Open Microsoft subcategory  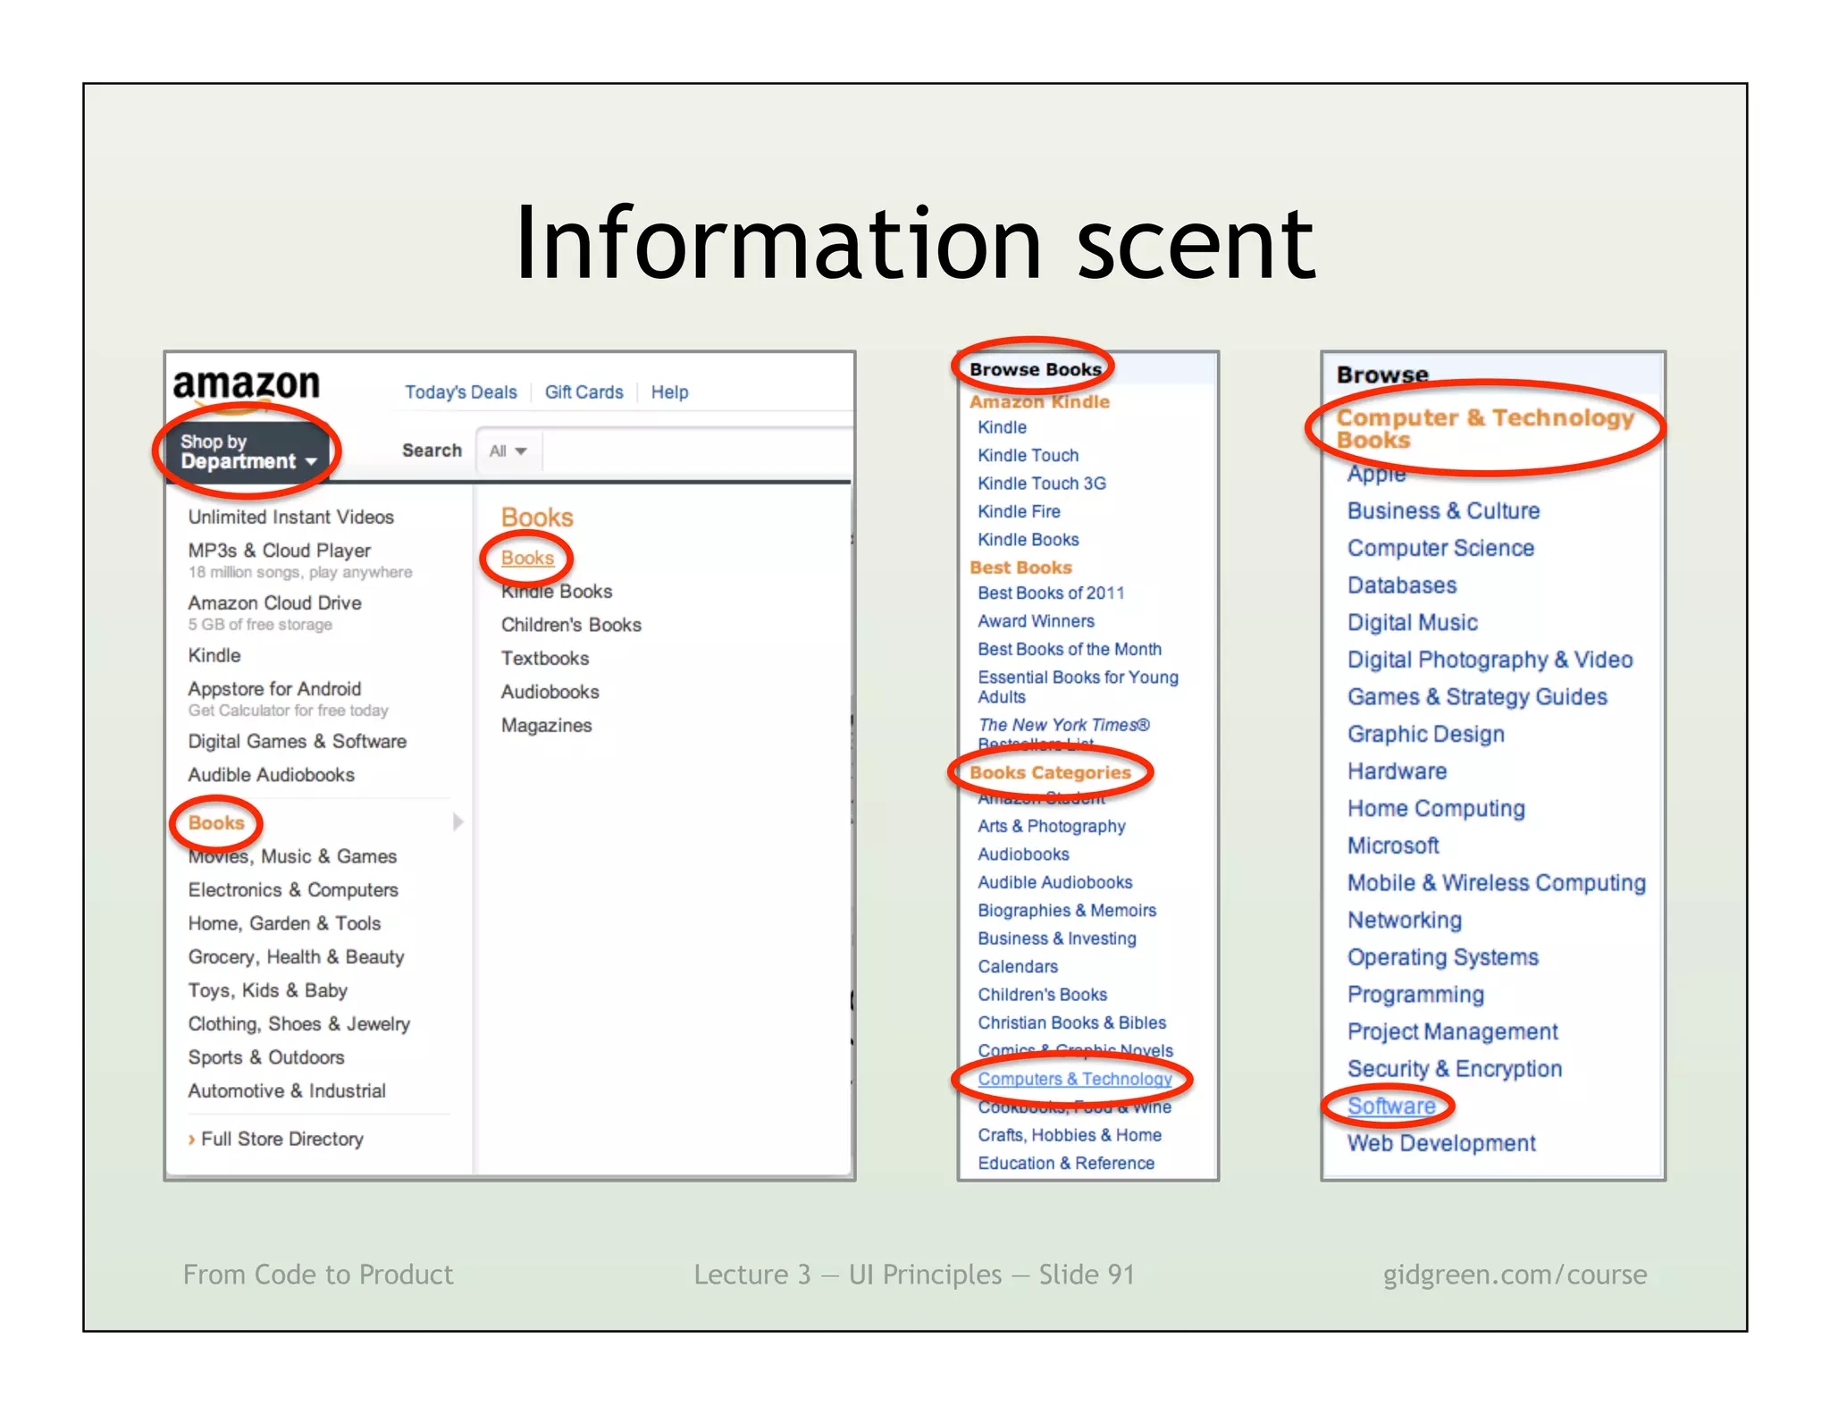pos(1393,846)
